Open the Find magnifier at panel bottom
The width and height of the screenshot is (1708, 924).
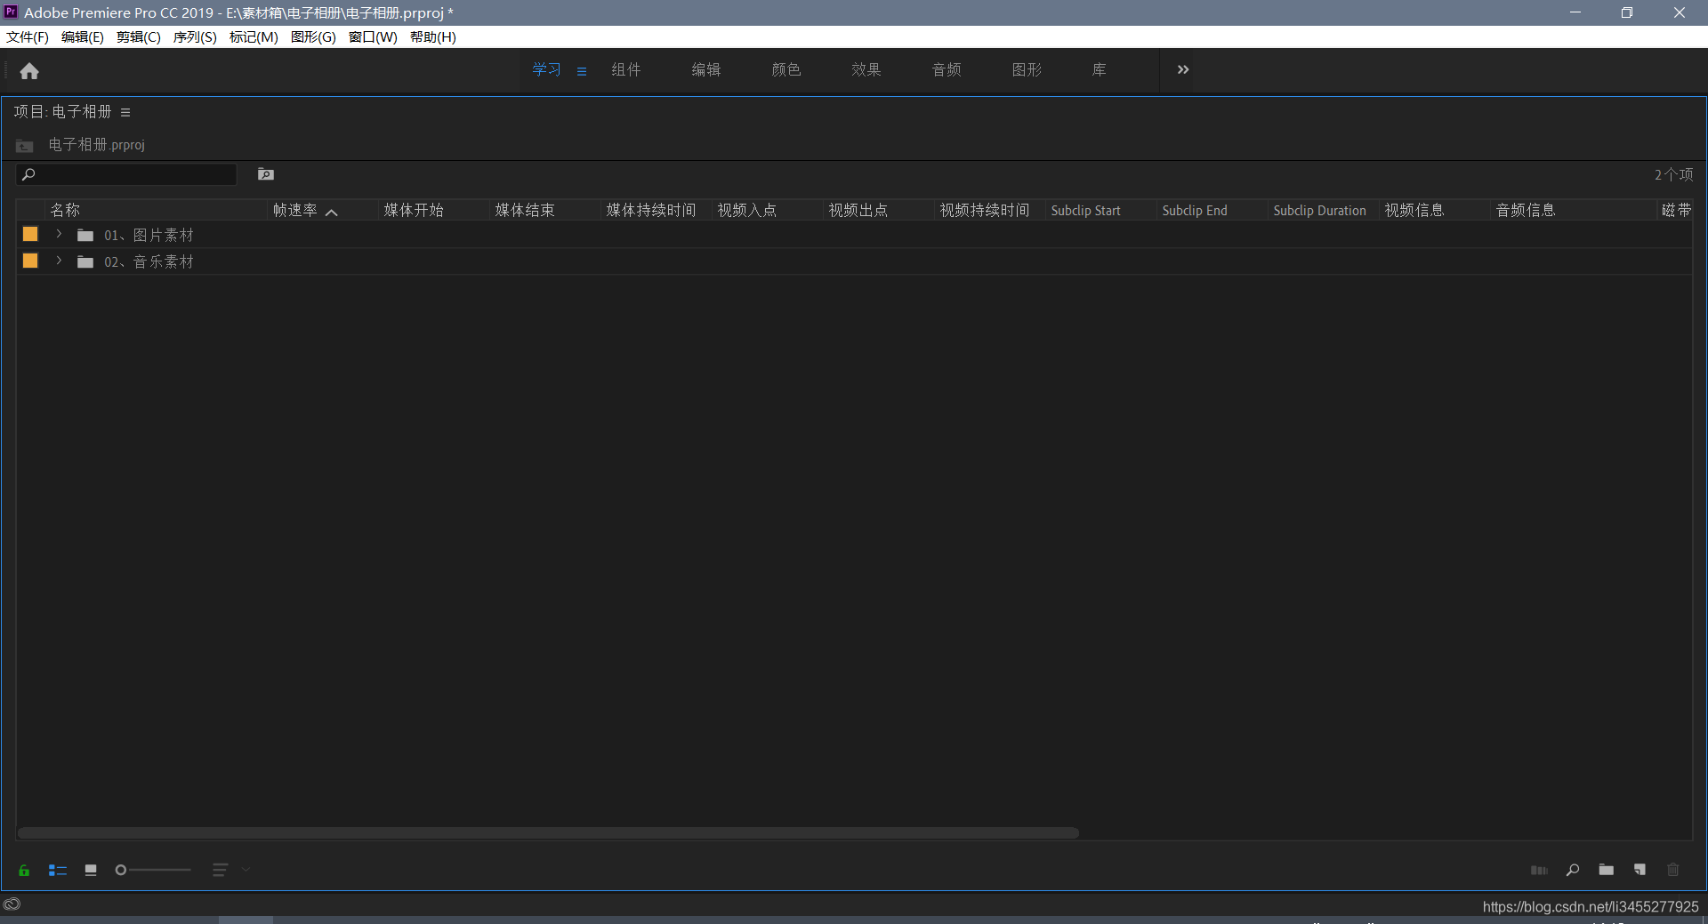pos(1573,870)
